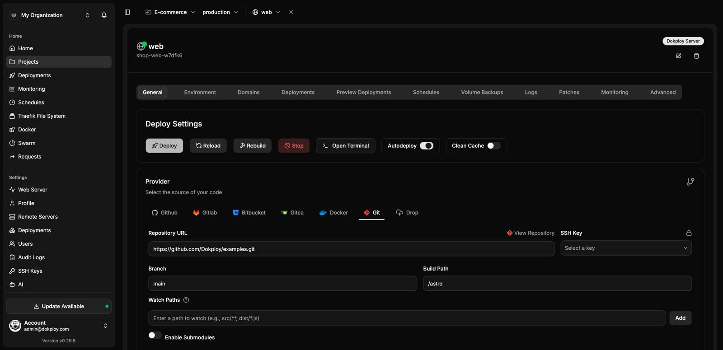Click the Repository URL input field

pos(351,249)
